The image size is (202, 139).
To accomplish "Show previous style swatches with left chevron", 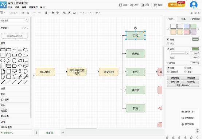I will pyautogui.click(x=168, y=29).
